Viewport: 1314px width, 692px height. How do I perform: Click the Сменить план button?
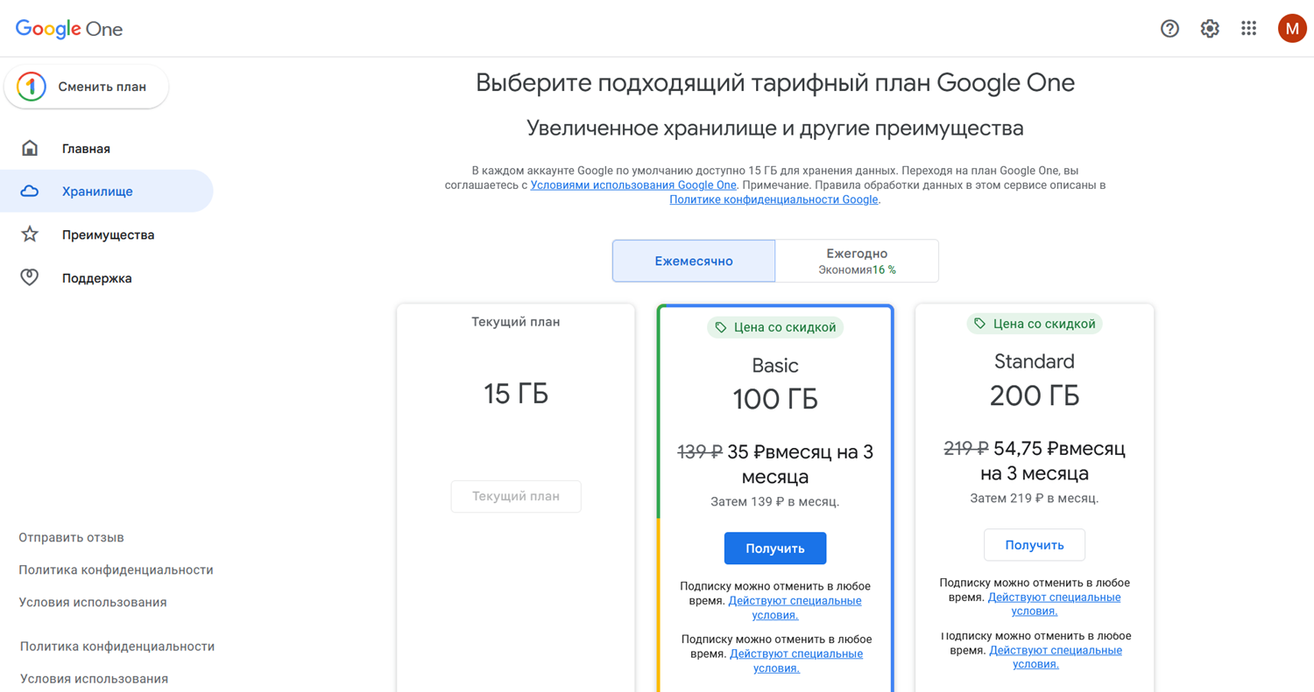click(x=87, y=87)
